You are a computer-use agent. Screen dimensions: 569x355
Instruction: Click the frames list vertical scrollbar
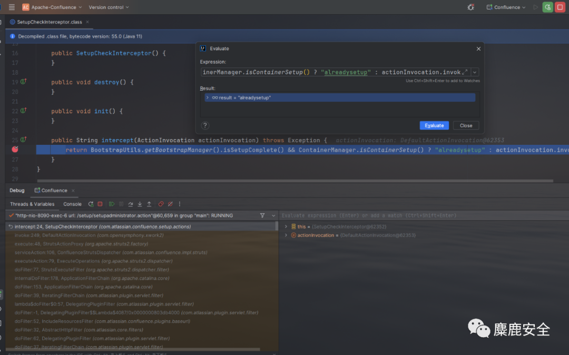pyautogui.click(x=277, y=226)
